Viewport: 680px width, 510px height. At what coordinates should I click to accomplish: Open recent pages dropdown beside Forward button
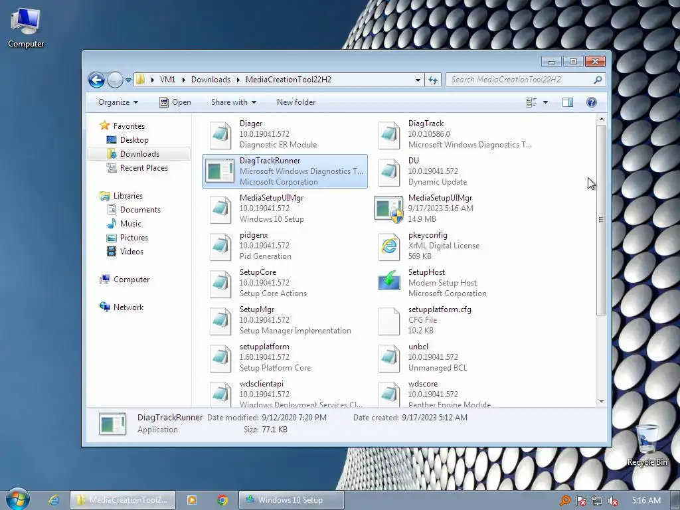pyautogui.click(x=128, y=80)
